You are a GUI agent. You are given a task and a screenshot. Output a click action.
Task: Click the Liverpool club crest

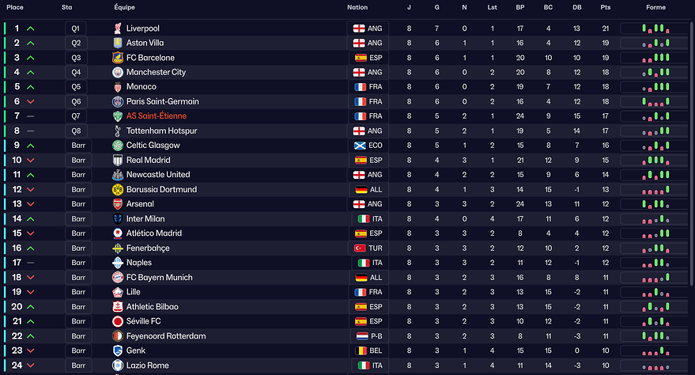pyautogui.click(x=118, y=28)
